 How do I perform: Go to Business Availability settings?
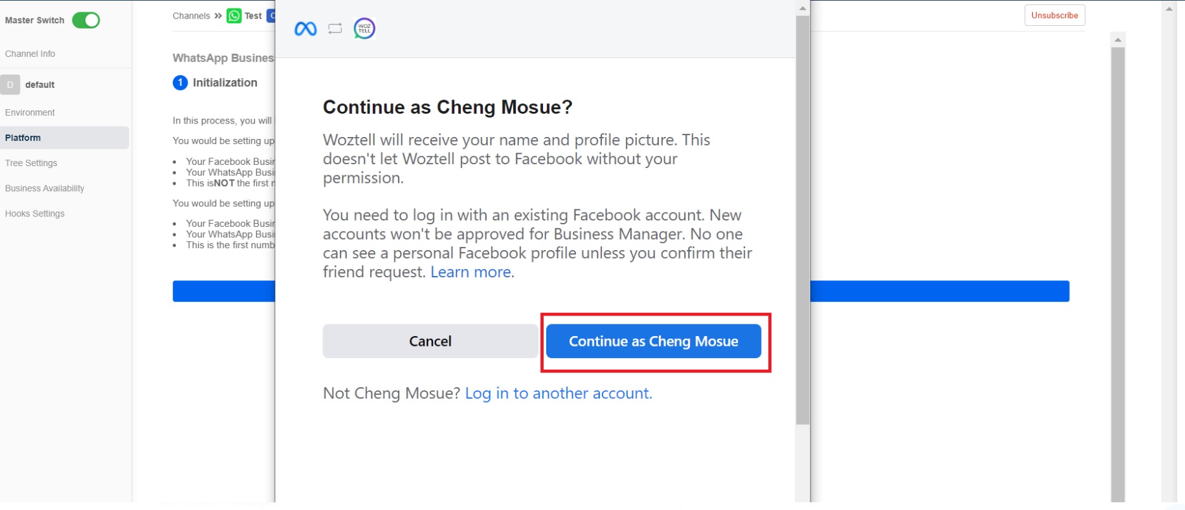(45, 188)
